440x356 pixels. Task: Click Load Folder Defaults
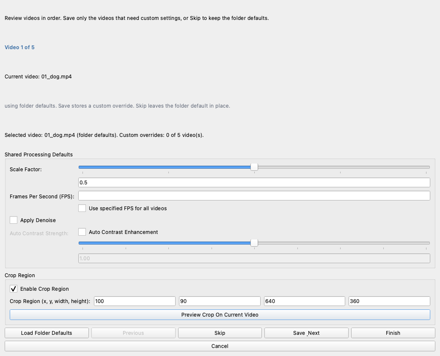click(47, 333)
